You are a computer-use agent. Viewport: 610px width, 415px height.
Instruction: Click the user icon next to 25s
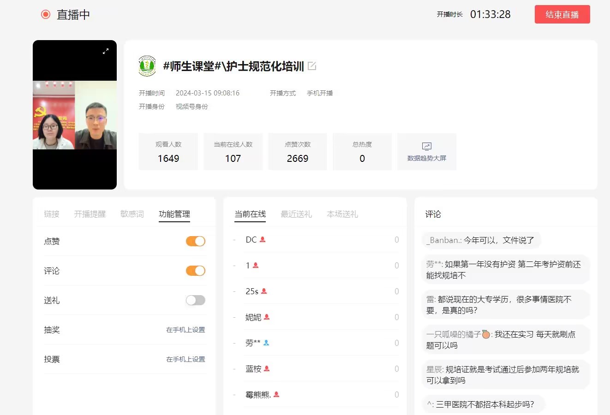tap(264, 291)
